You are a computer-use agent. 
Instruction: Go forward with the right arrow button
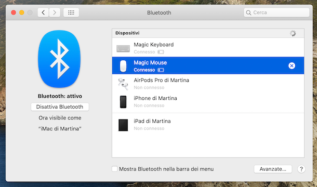click(x=55, y=12)
